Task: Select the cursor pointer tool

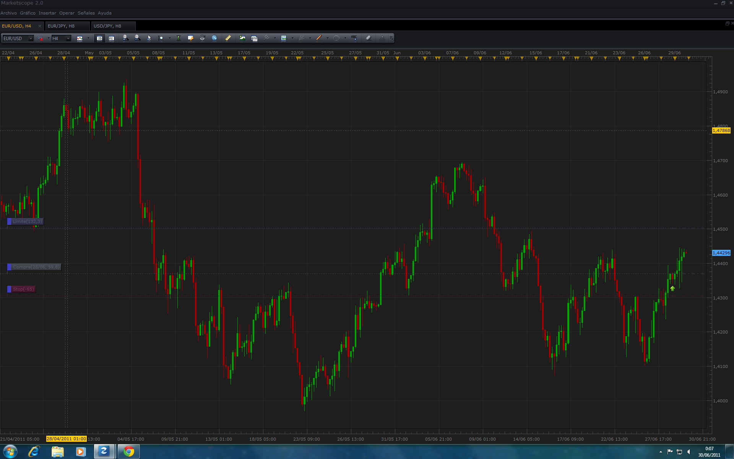Action: point(149,38)
